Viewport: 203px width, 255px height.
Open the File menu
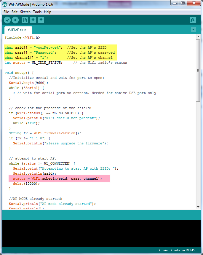pos(6,12)
